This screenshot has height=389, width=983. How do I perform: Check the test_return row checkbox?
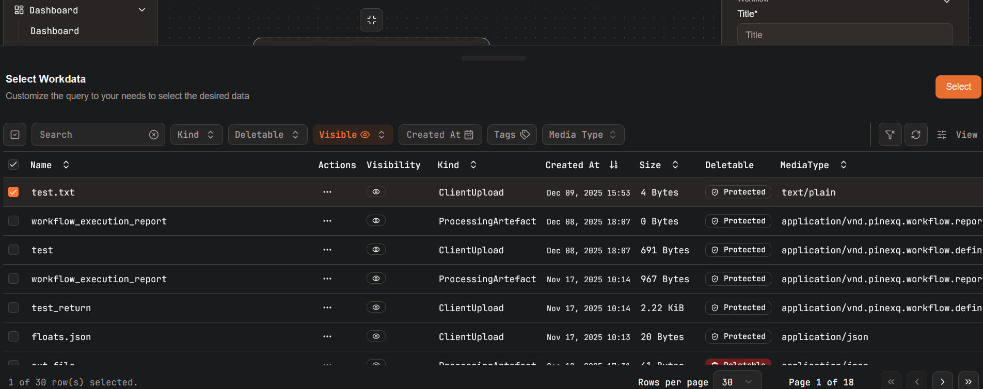pyautogui.click(x=13, y=307)
